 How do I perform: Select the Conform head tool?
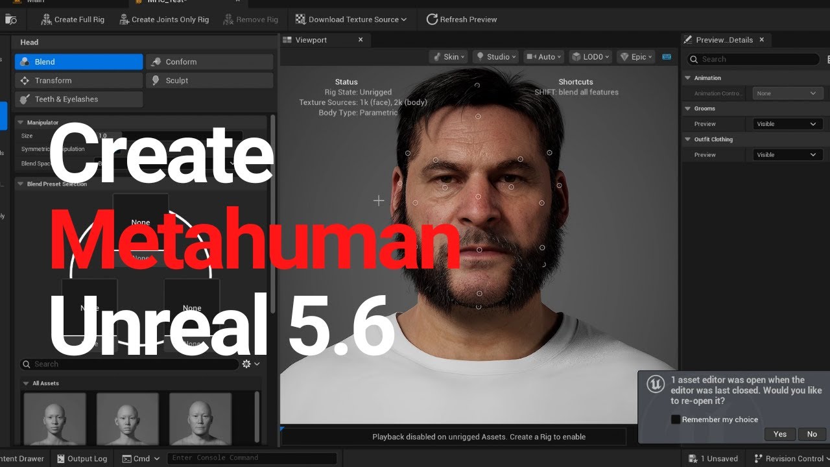click(x=209, y=62)
